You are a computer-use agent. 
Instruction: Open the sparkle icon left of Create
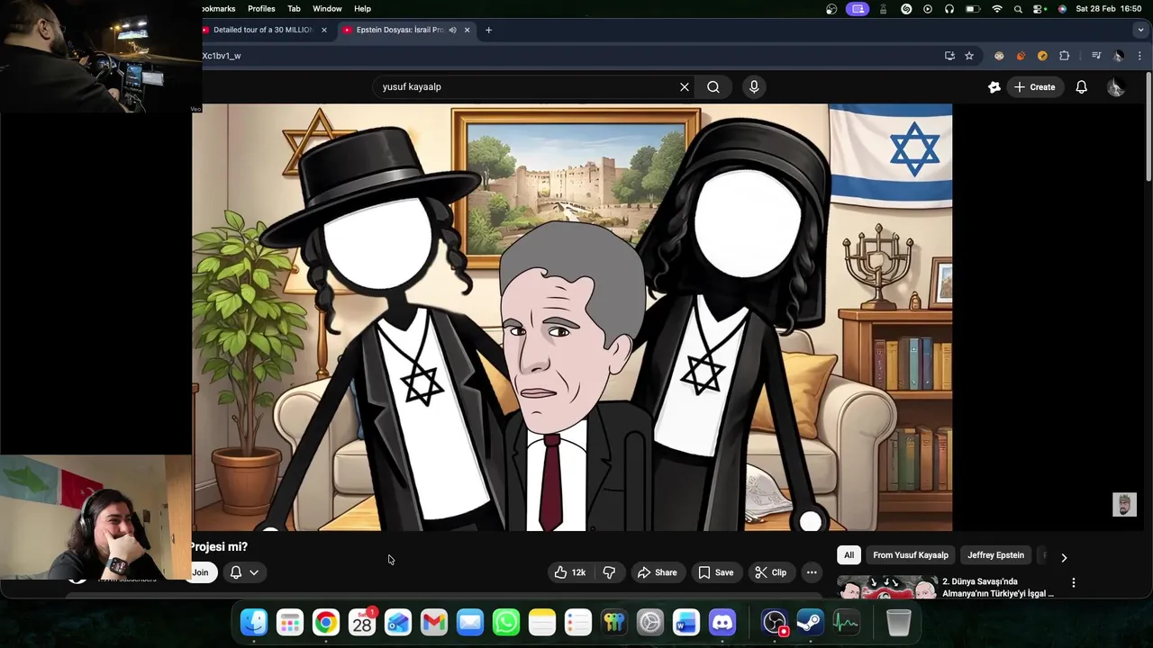(994, 87)
